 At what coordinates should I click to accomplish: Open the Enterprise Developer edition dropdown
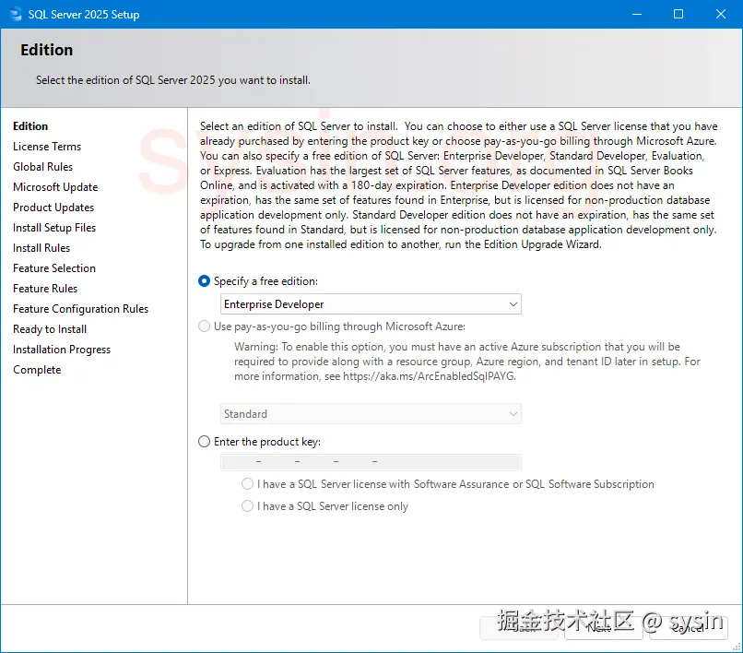(371, 304)
